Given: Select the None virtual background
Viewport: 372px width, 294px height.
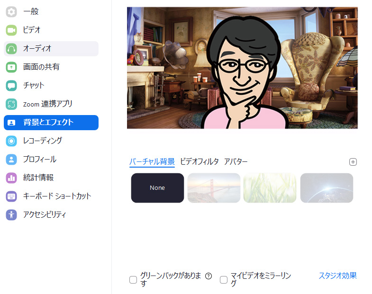Looking at the screenshot, I should (157, 188).
